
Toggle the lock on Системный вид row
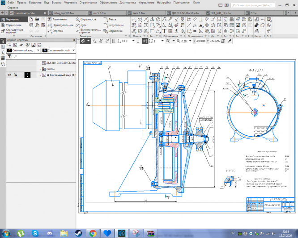coord(16,75)
